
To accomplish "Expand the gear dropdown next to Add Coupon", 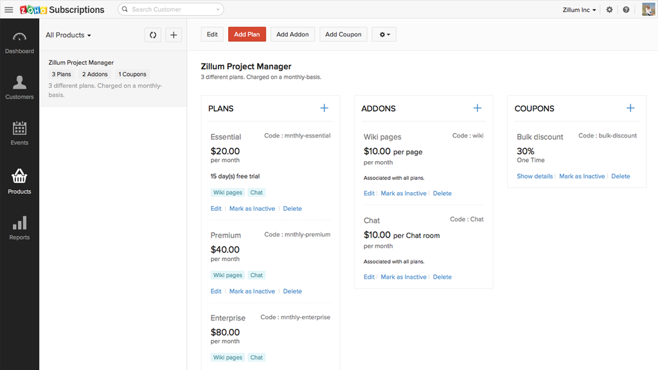I will (384, 34).
